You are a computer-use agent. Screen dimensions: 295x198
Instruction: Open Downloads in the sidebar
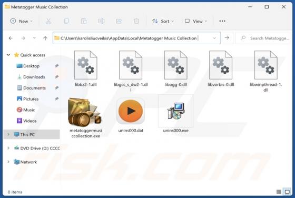(31, 77)
